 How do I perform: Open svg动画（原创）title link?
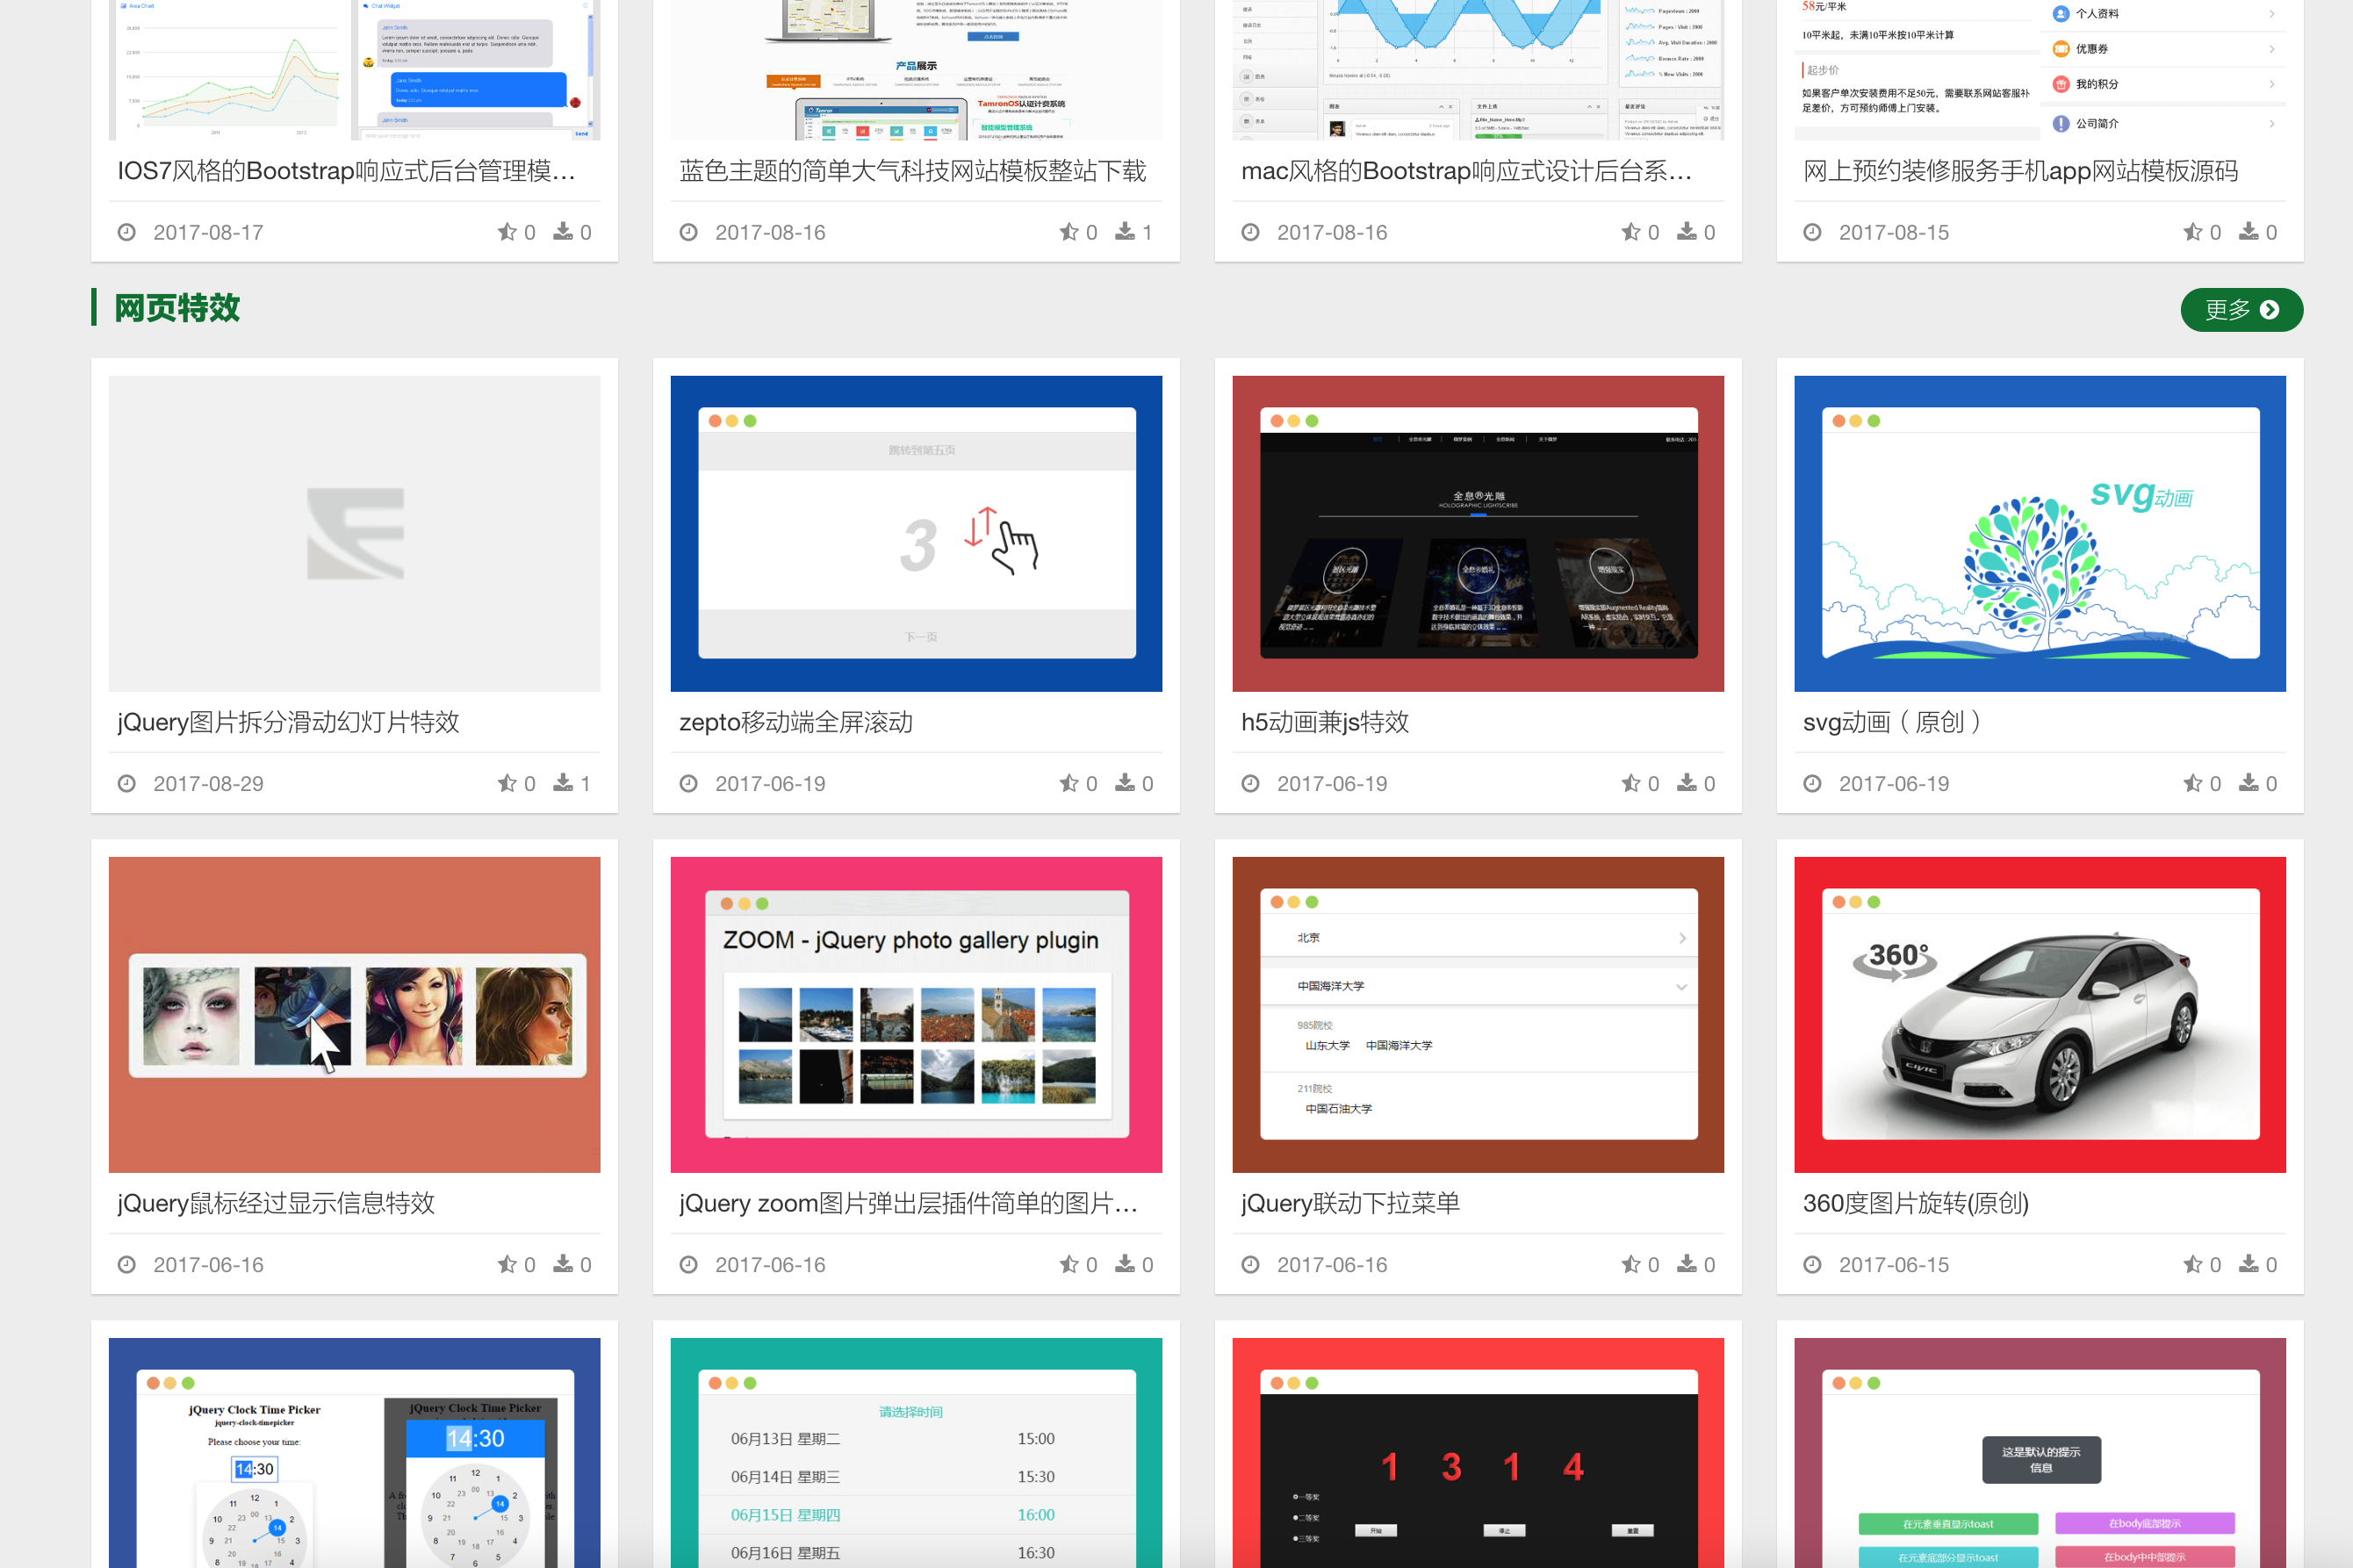pos(1892,722)
